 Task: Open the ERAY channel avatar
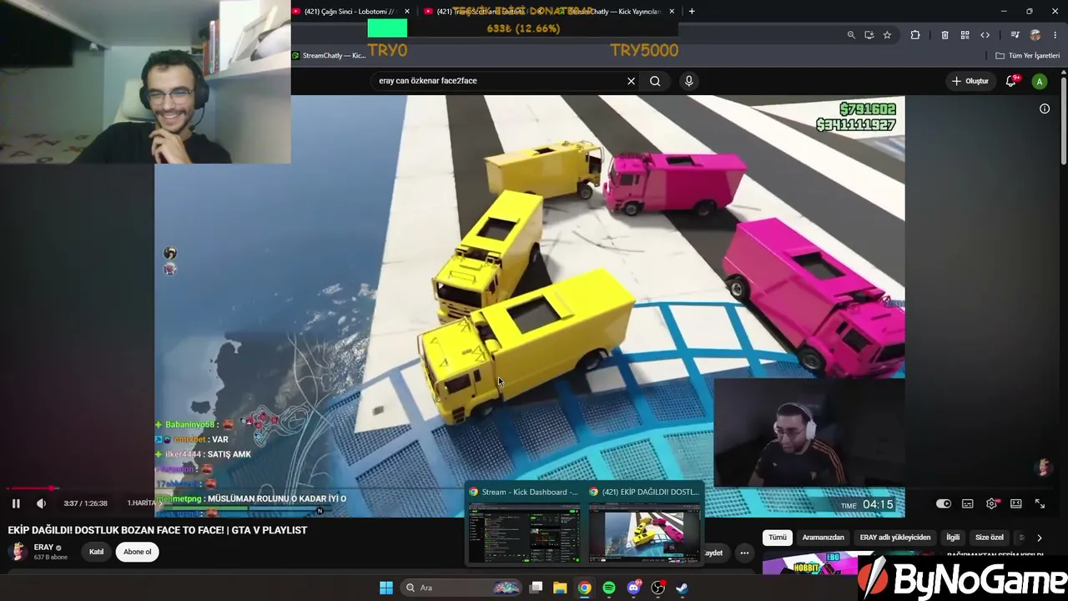coord(18,552)
